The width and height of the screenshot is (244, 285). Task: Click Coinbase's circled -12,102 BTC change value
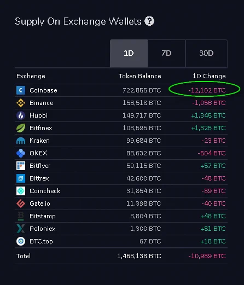(x=207, y=90)
